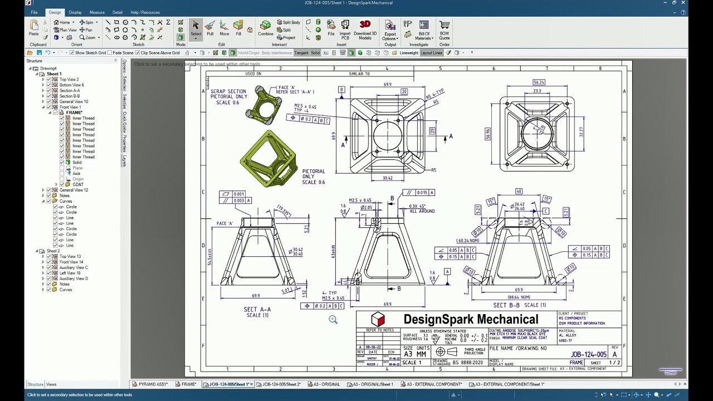Uncheck Top View 2 visibility checkbox
This screenshot has width=713, height=401.
click(48, 80)
